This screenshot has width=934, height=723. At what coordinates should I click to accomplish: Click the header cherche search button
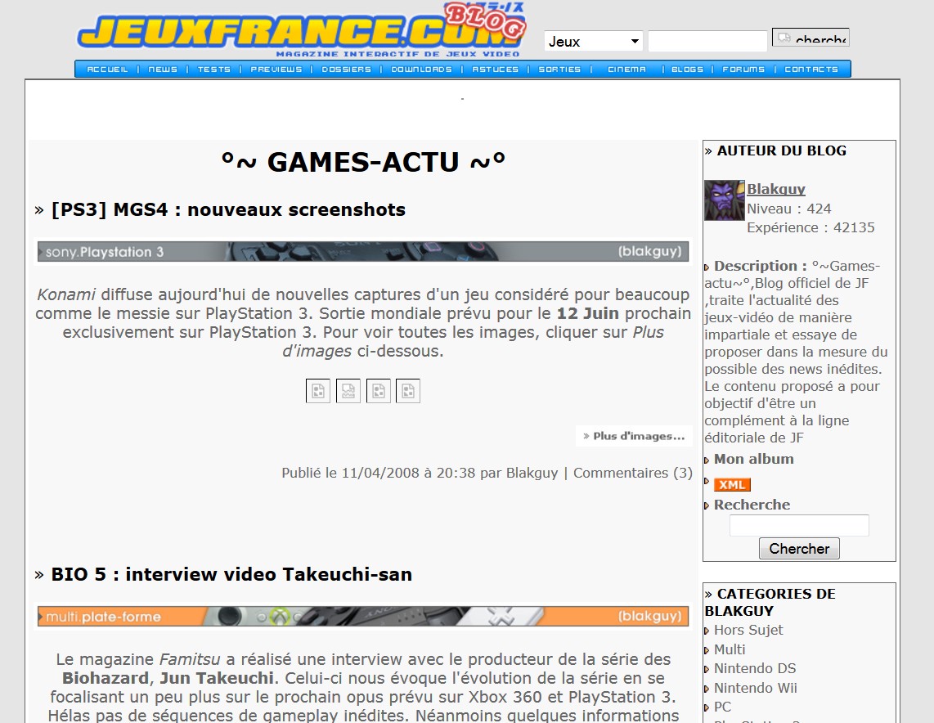click(811, 38)
